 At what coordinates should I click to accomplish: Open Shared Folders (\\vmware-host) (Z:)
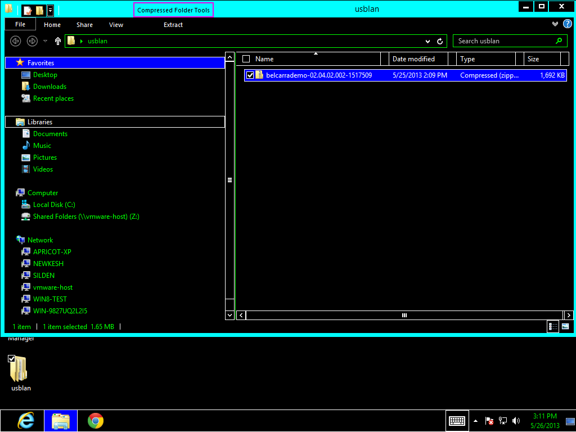tap(86, 217)
